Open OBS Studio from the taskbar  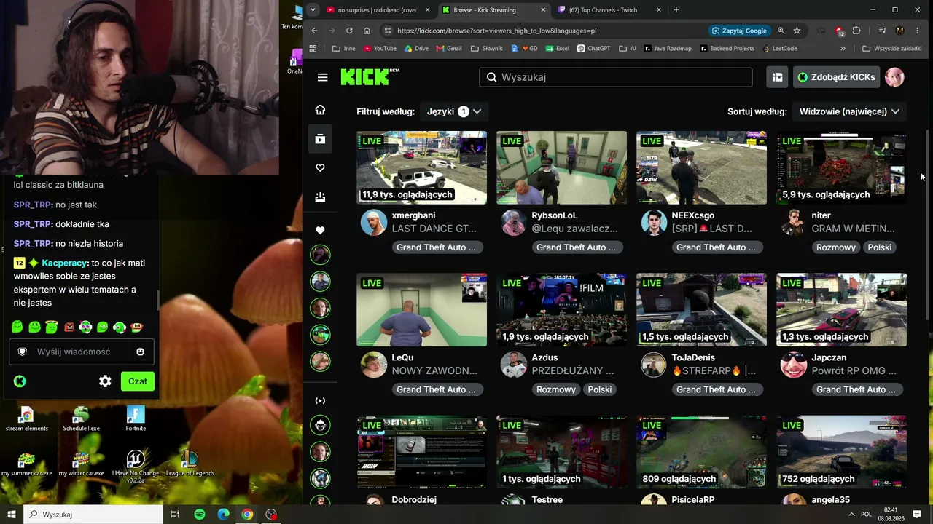[x=271, y=515]
